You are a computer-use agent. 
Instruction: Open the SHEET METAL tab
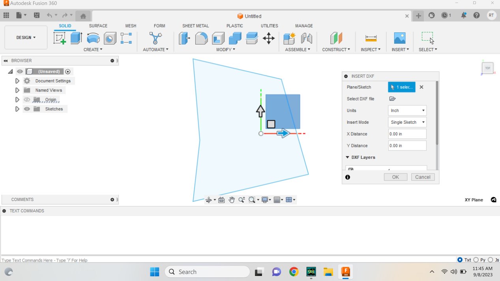195,26
